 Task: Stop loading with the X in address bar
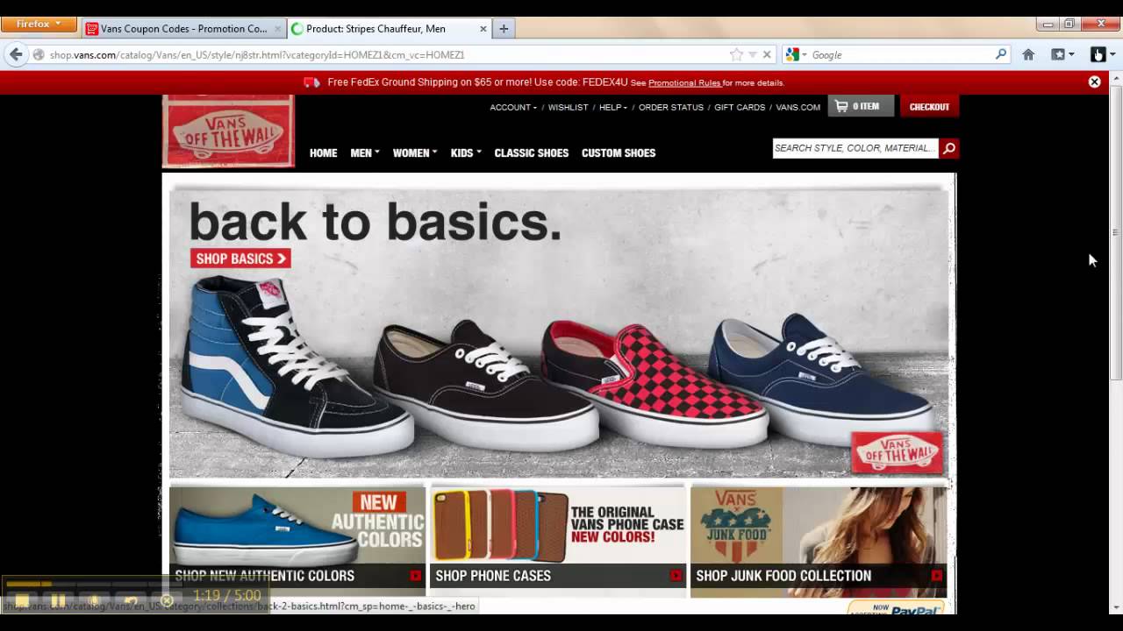767,54
